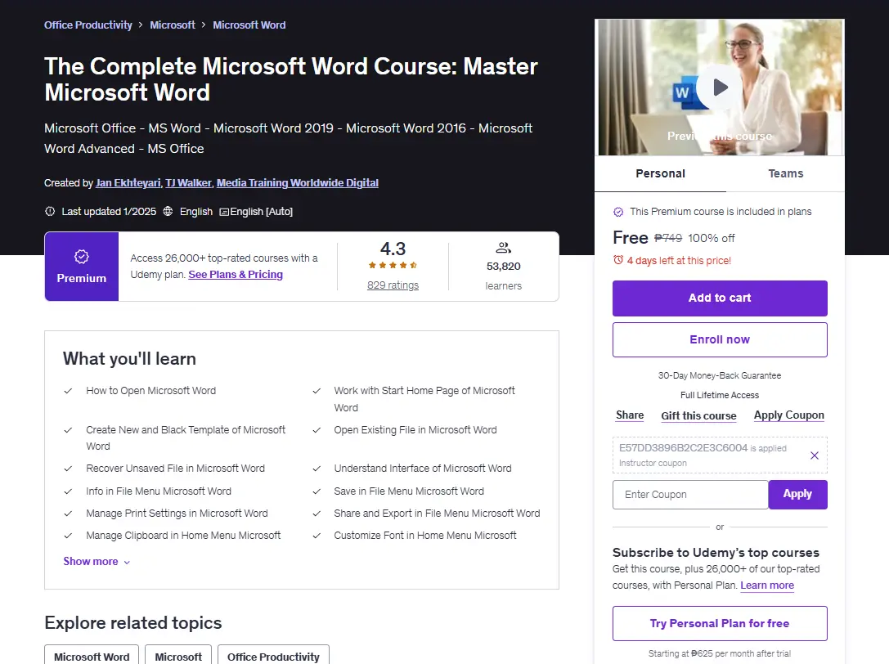Click checkmark beside Manage Print Settings

tap(68, 514)
